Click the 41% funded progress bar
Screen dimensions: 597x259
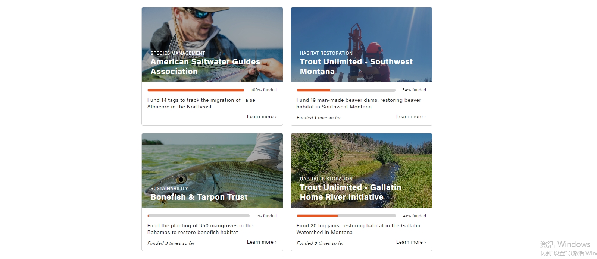(x=346, y=216)
